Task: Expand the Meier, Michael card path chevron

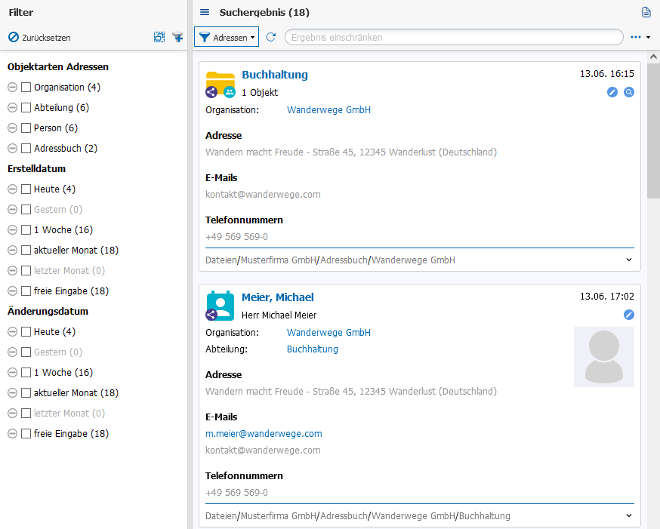Action: coord(629,516)
